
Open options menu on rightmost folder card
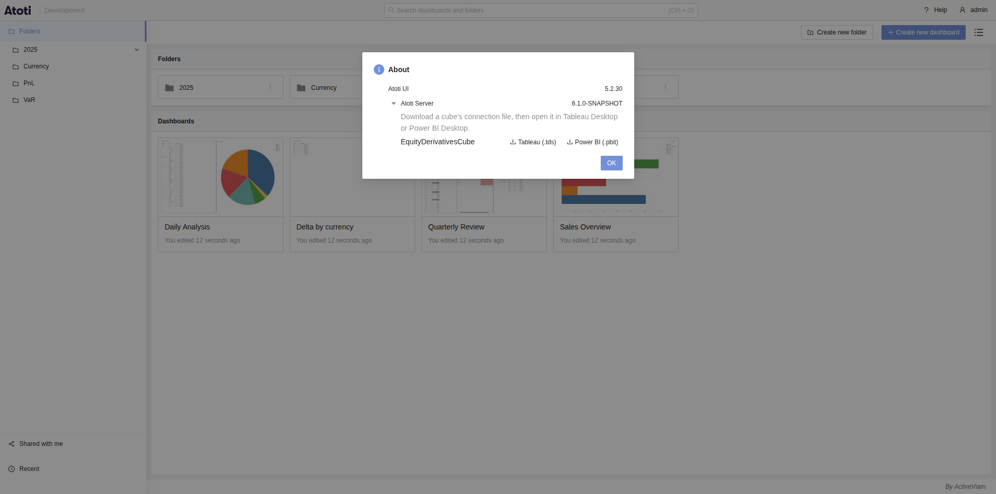(x=666, y=87)
